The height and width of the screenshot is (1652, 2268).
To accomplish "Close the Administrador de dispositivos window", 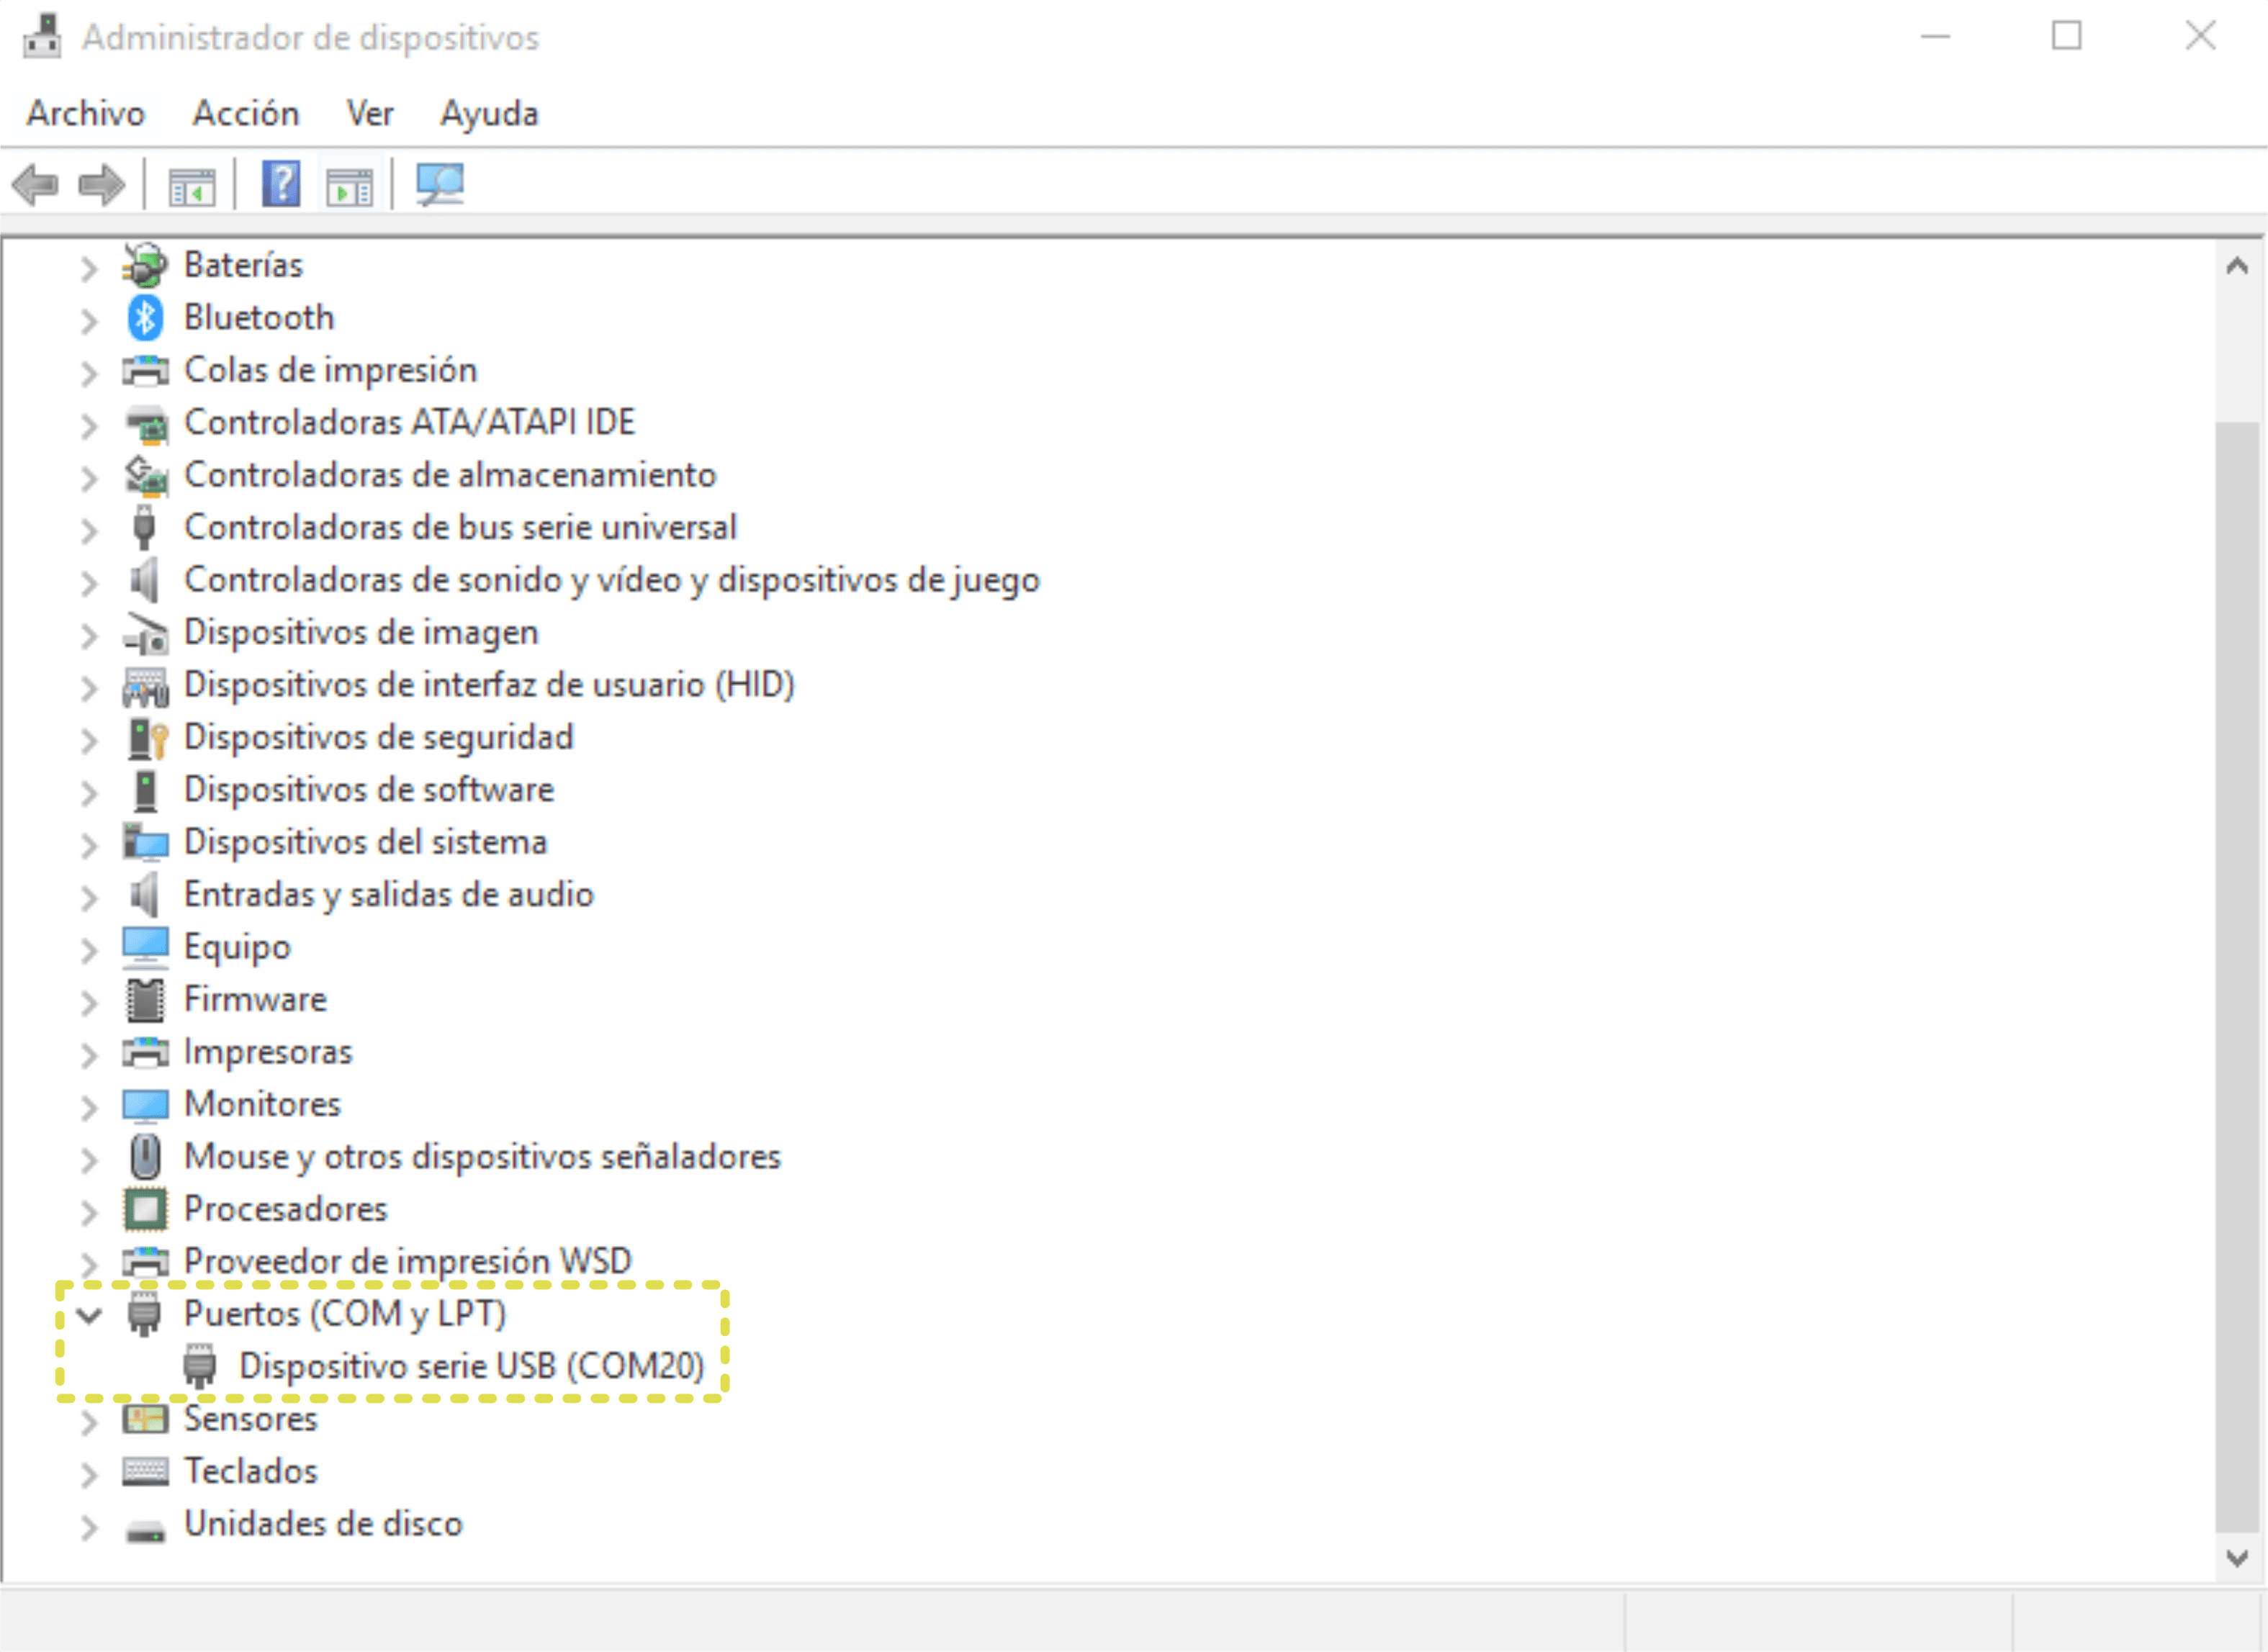I will [2200, 36].
